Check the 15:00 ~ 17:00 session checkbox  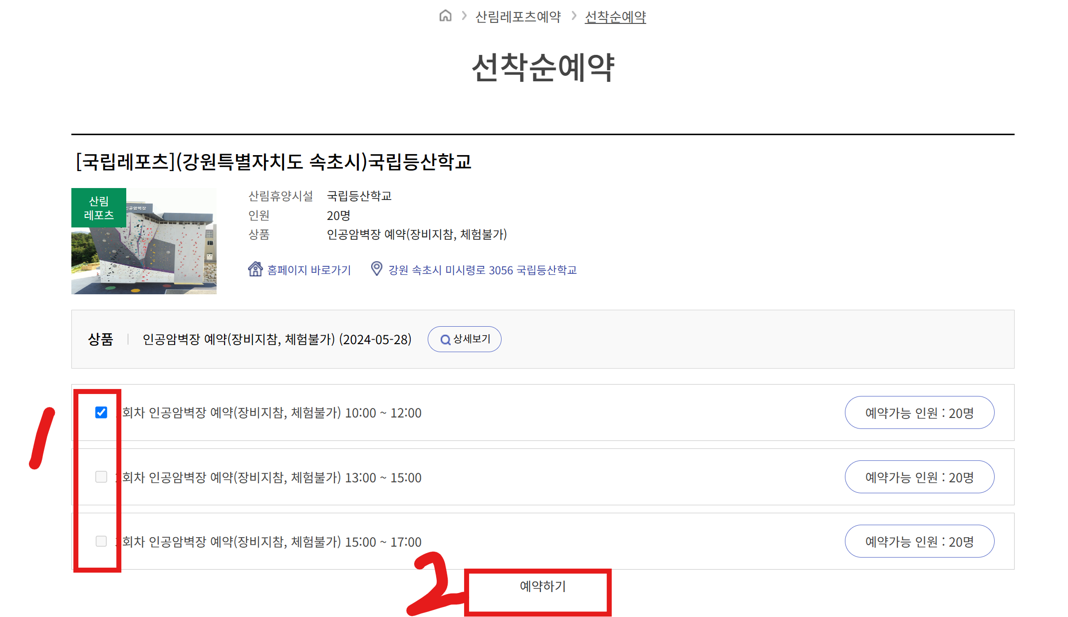coord(101,541)
